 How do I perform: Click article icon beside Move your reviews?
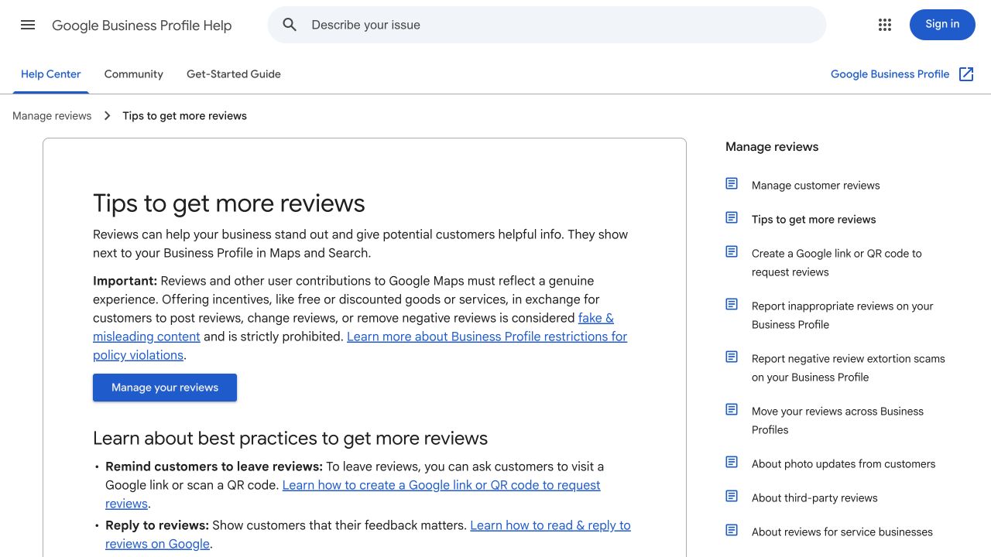[732, 409]
